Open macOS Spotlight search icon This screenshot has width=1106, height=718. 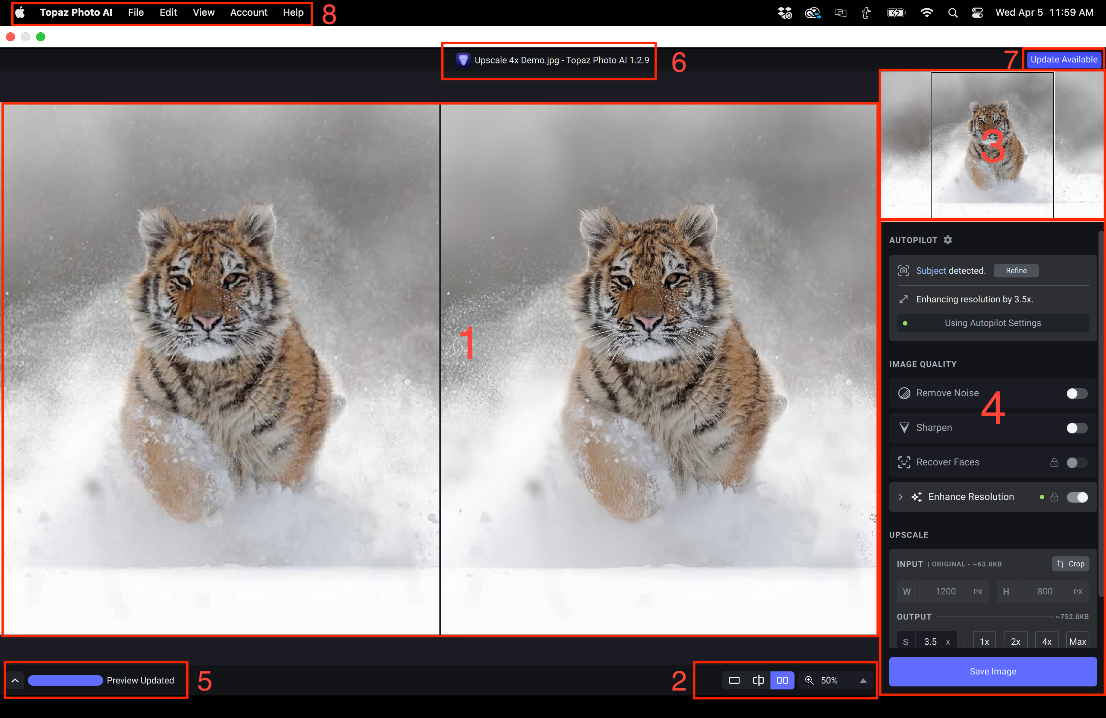coord(953,12)
